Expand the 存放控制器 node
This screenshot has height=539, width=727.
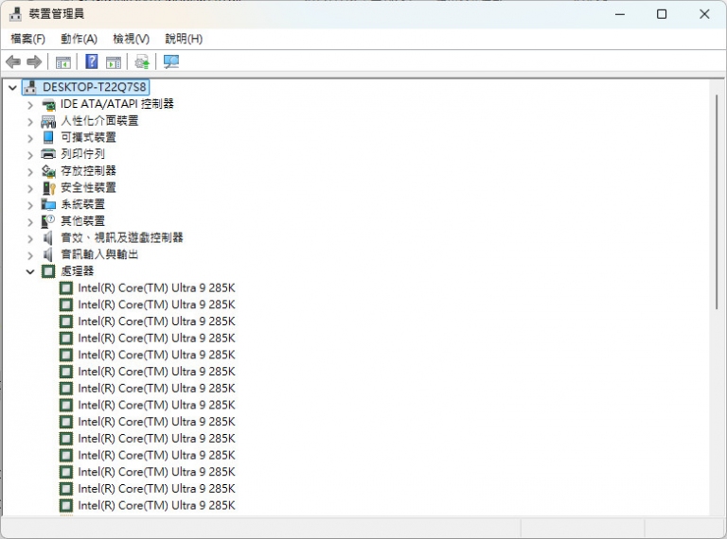pyautogui.click(x=30, y=172)
